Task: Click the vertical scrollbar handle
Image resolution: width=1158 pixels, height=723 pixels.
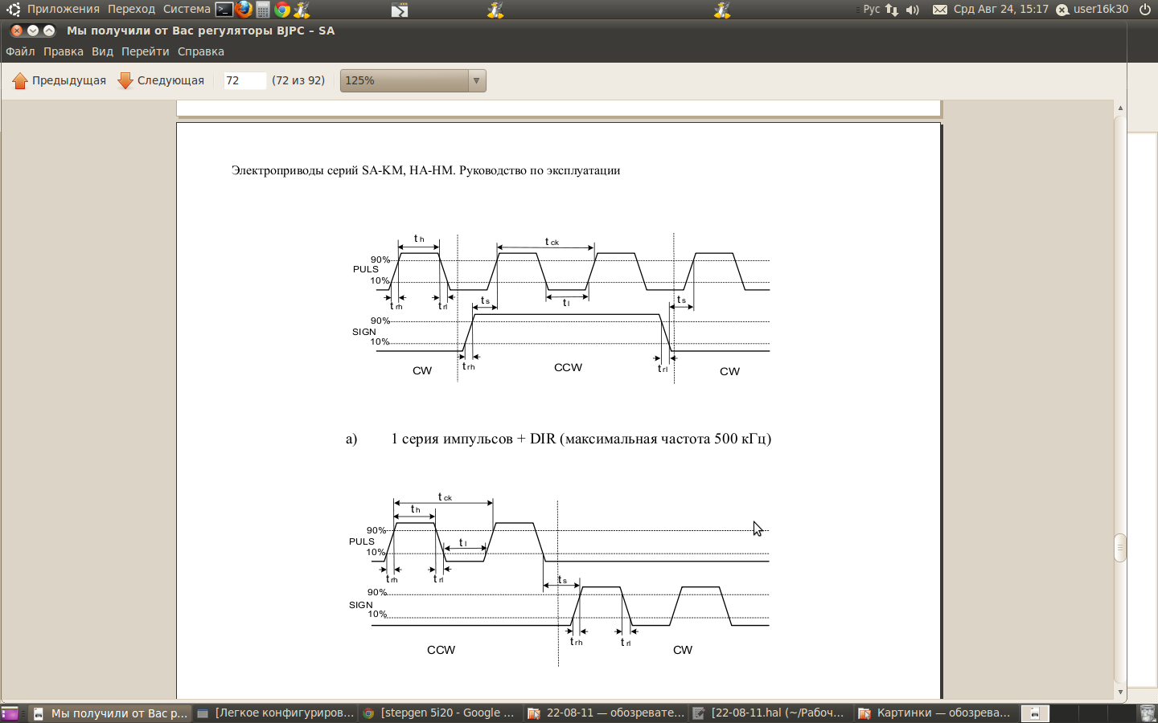Action: [1120, 548]
